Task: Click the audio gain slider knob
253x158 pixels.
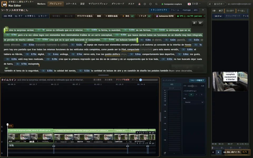Action: click(192, 86)
